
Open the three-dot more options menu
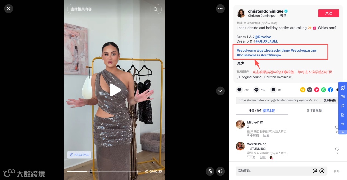220,9
